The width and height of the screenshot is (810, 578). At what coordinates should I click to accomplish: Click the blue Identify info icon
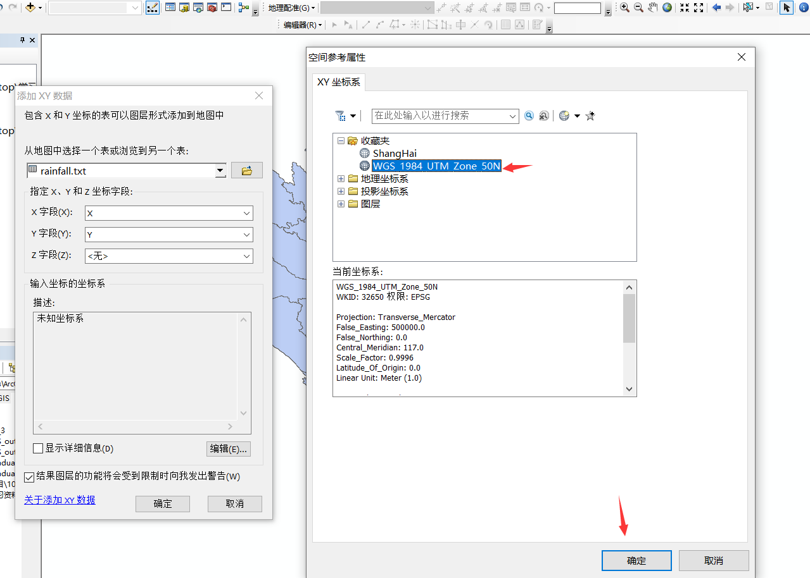(x=803, y=8)
